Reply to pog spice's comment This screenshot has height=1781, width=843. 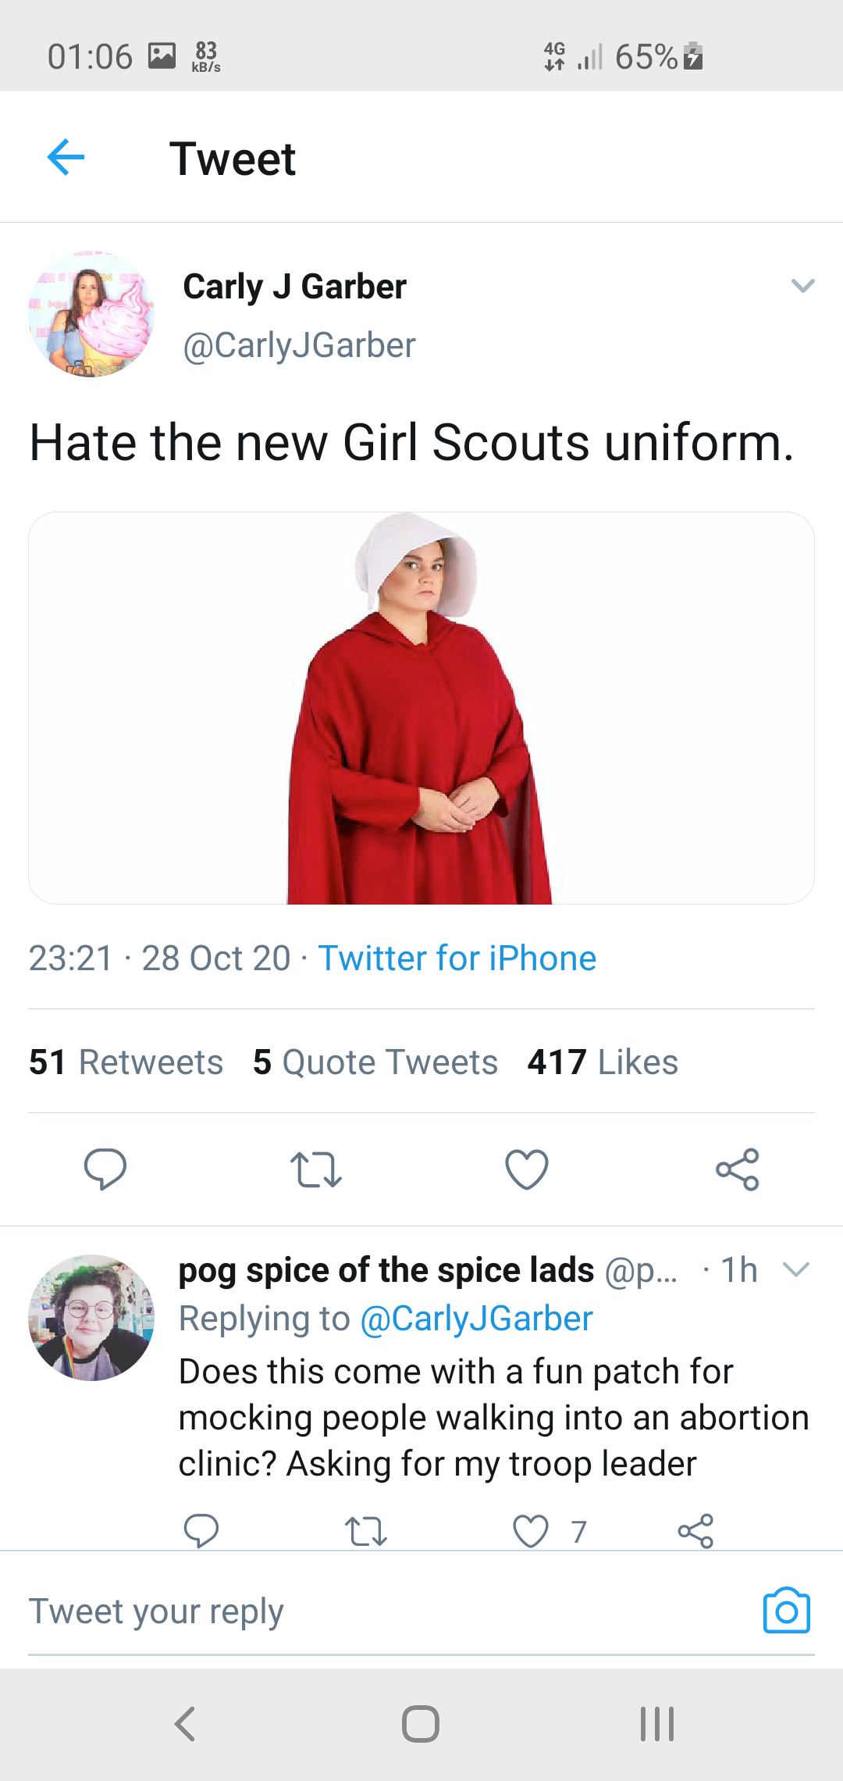pyautogui.click(x=201, y=1531)
